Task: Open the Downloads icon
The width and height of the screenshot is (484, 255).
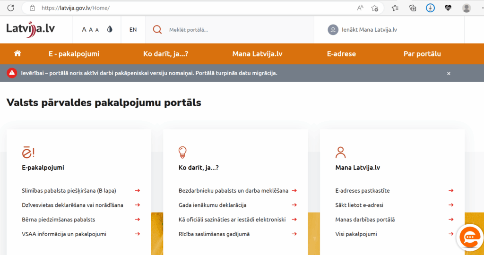Action: (x=430, y=8)
